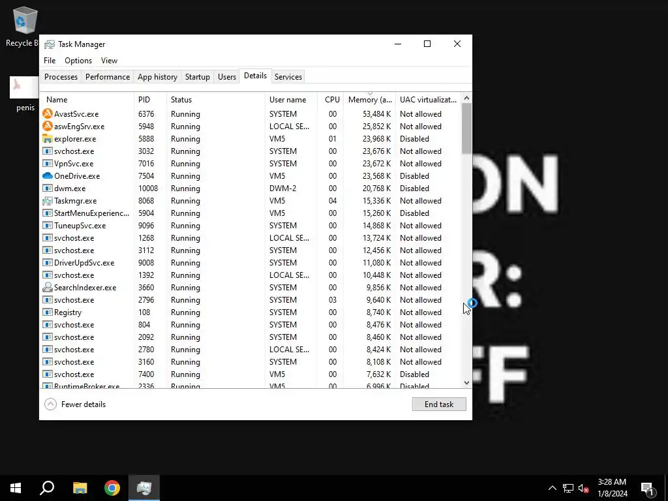The width and height of the screenshot is (668, 501).
Task: Select svchost.exe row with PID 3160
Action: 250,361
